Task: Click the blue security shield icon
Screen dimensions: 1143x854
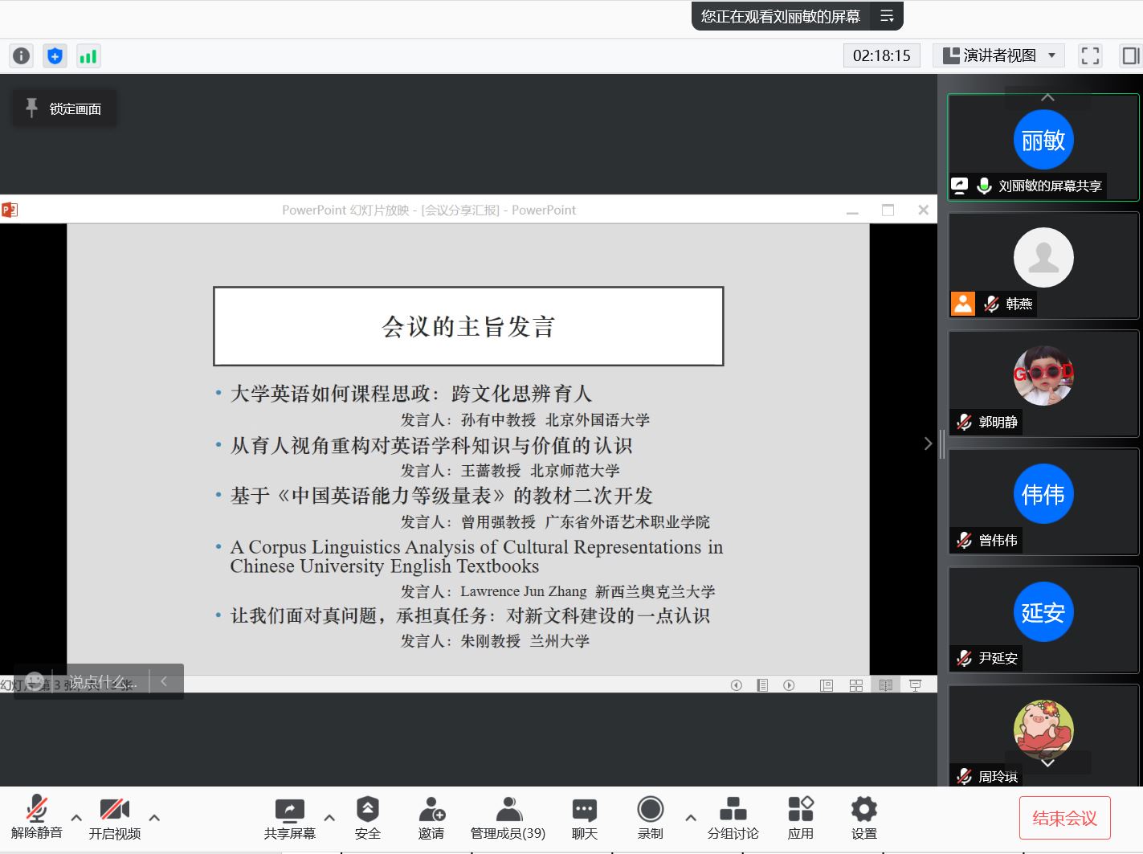Action: coord(55,56)
